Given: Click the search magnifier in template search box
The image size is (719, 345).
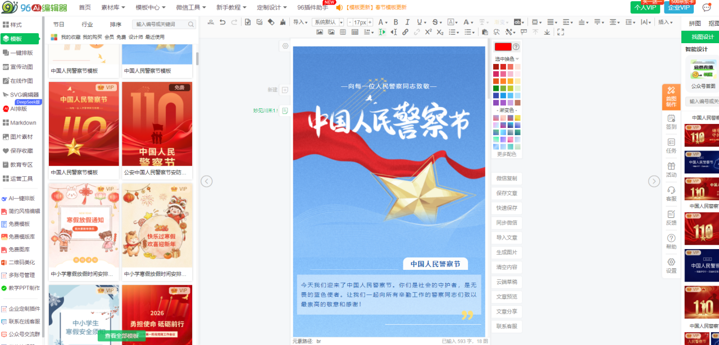Looking at the screenshot, I should point(191,25).
